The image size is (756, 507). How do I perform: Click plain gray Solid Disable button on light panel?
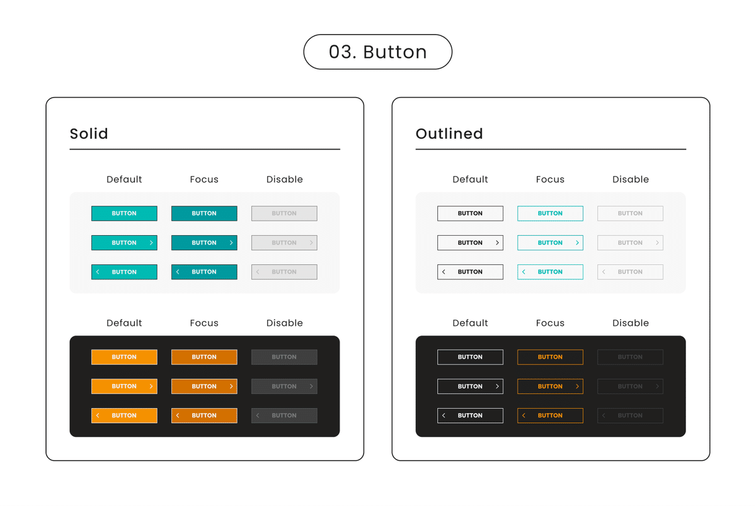coord(284,213)
